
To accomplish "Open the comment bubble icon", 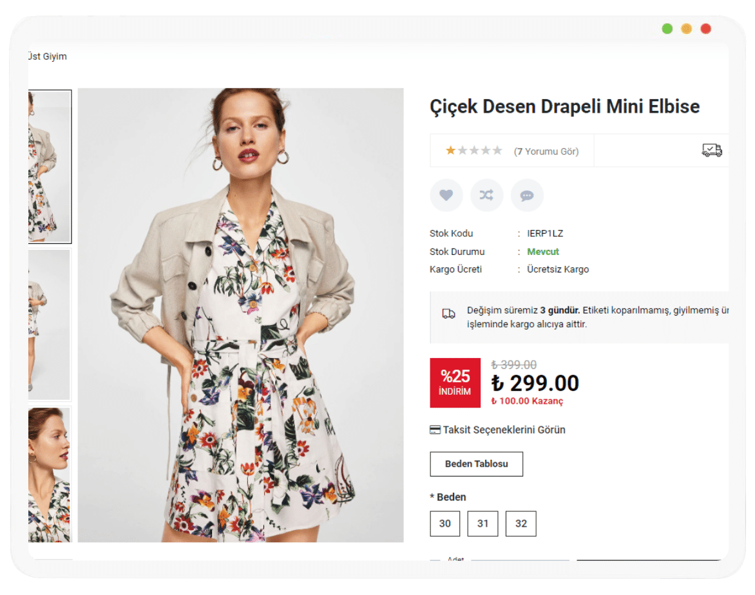I will coord(527,195).
